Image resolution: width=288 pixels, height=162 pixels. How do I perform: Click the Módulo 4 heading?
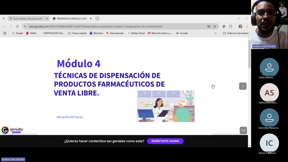click(x=79, y=63)
